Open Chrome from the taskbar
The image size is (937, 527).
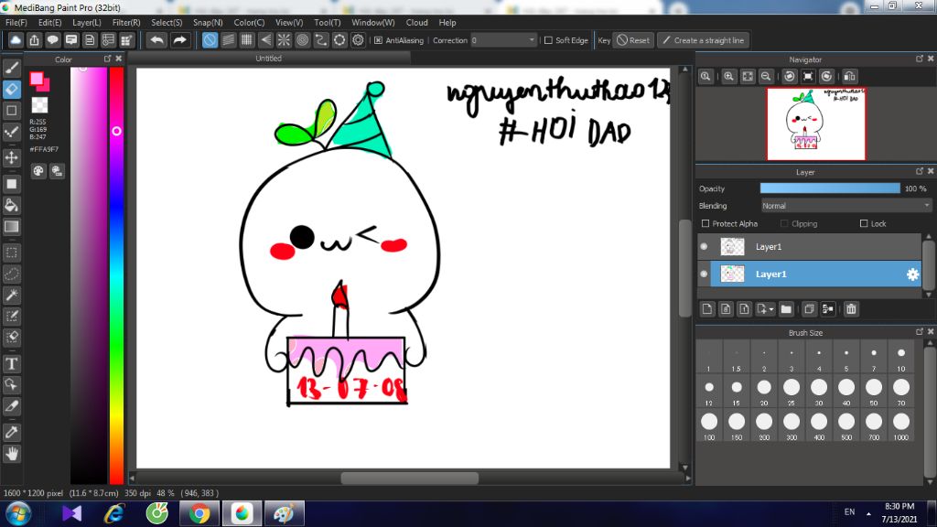199,513
